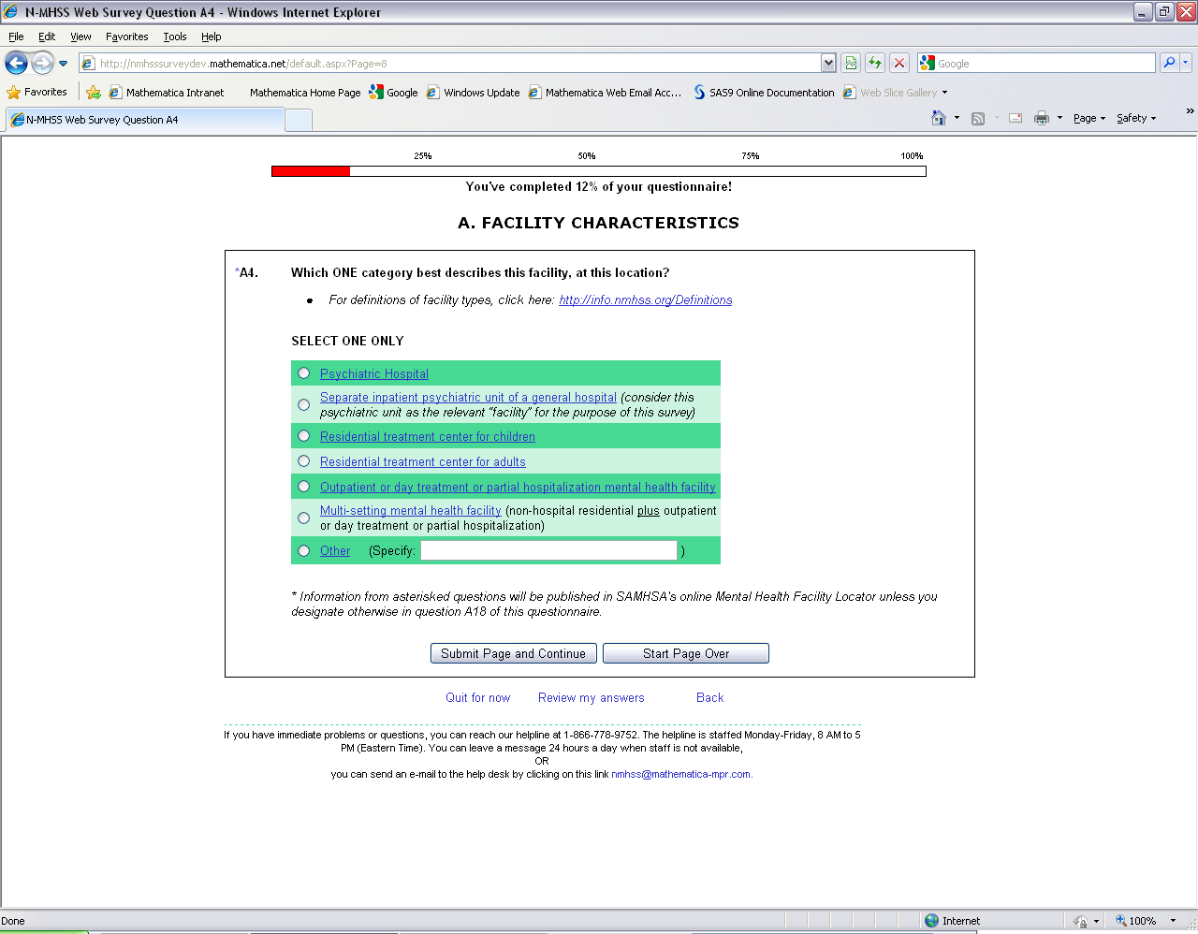The height and width of the screenshot is (934, 1198).
Task: Choose Residential treatment center for adults radio
Action: click(x=304, y=461)
